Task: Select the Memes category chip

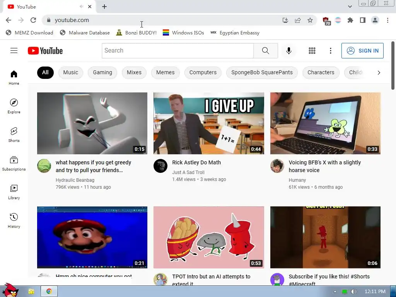Action: coord(166,72)
